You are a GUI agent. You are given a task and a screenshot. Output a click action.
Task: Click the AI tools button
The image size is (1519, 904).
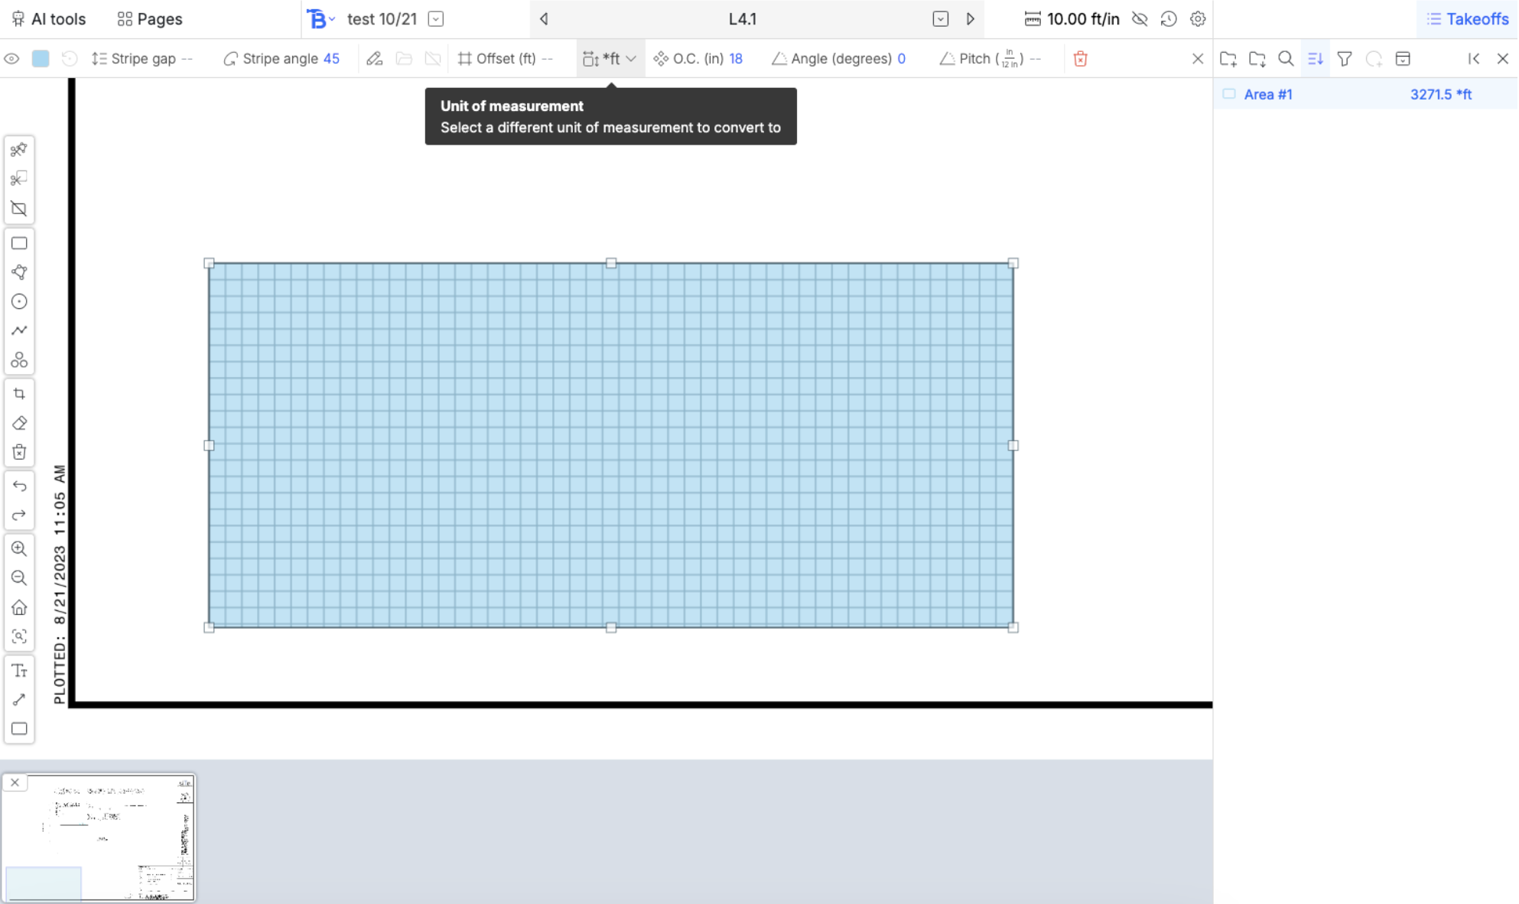pyautogui.click(x=49, y=19)
